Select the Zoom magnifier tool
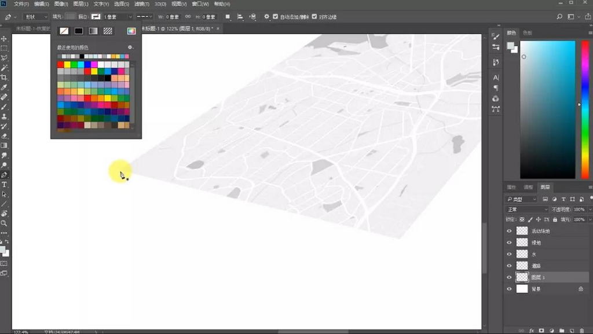Viewport: 593px width, 334px height. 4,223
